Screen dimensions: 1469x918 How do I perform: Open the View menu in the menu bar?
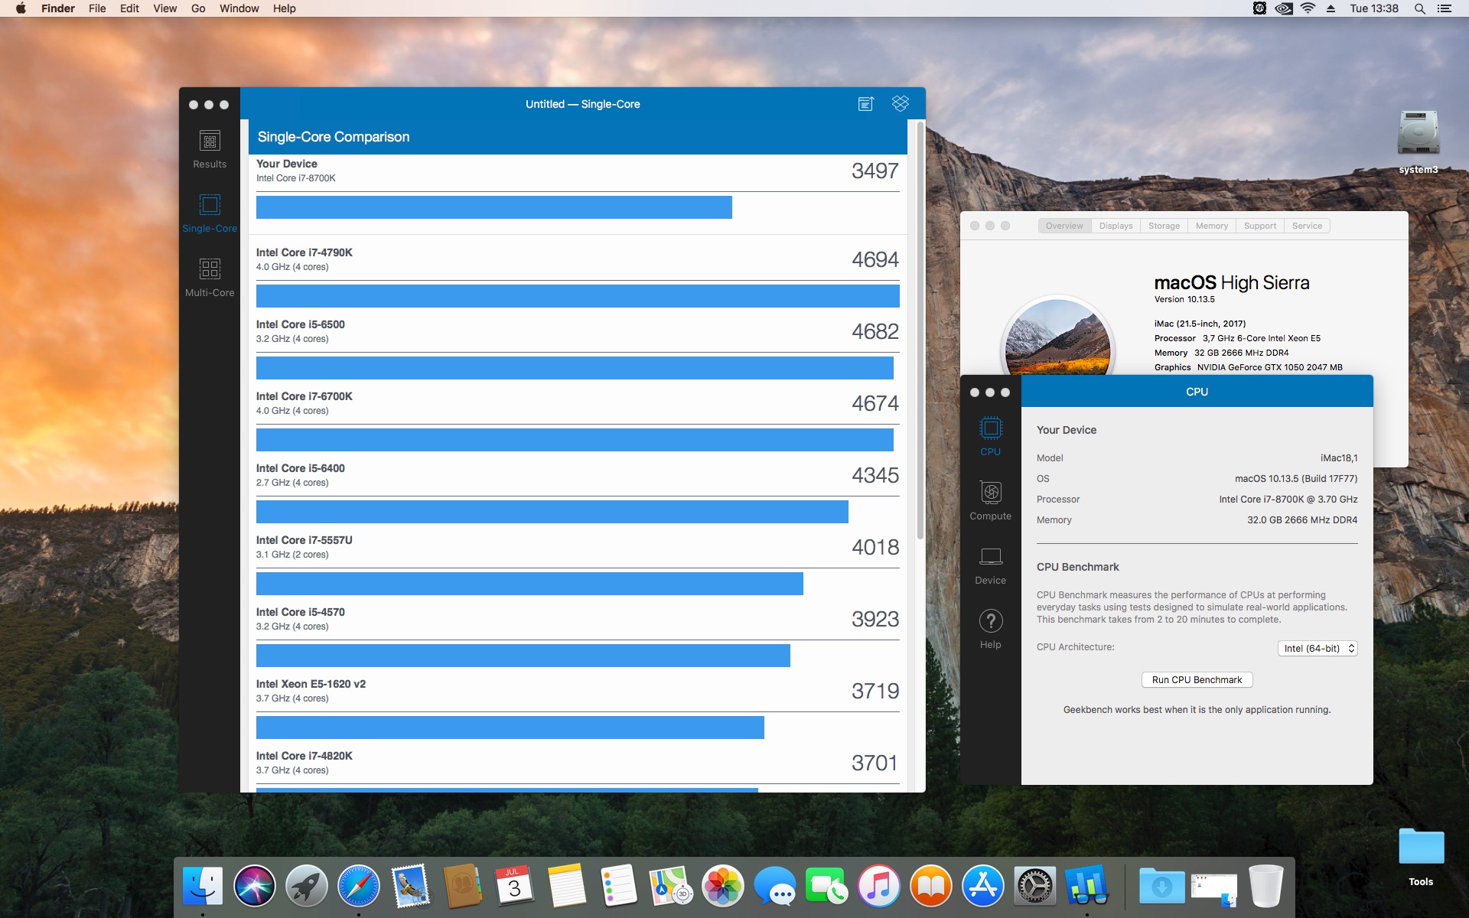click(164, 8)
